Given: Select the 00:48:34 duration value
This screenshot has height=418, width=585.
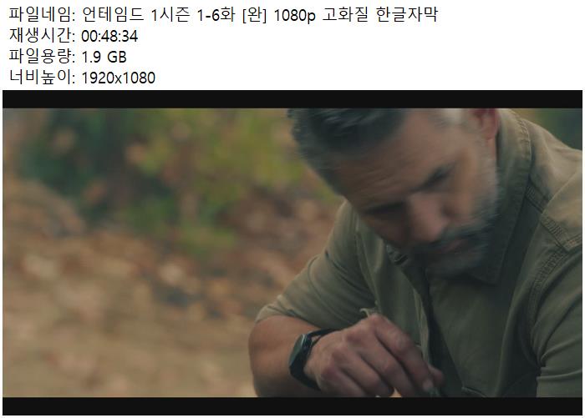Looking at the screenshot, I should click(109, 37).
